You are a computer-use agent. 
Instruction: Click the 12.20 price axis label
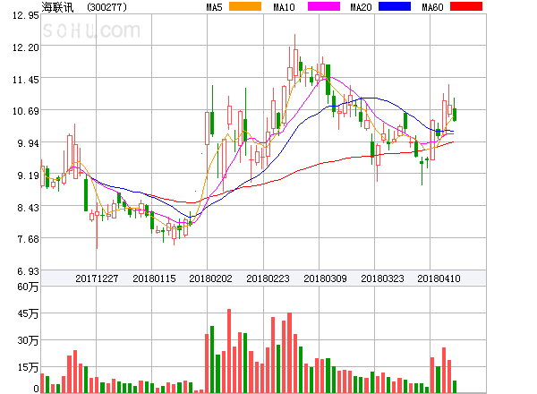(26, 47)
